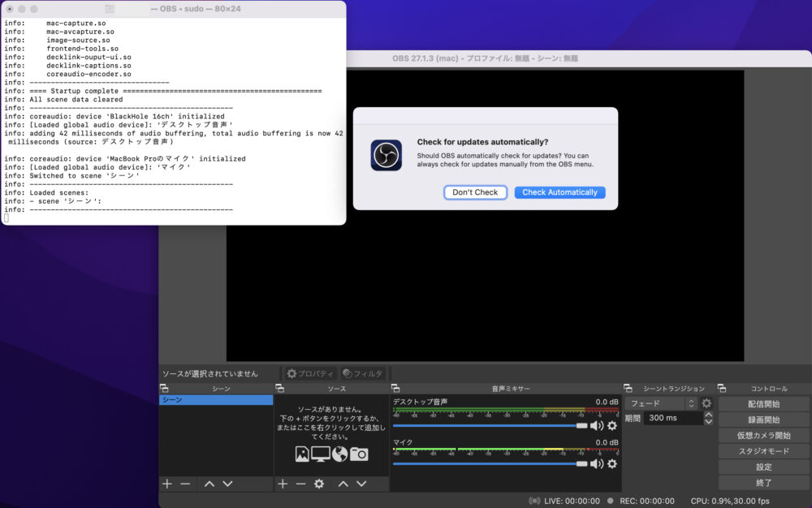Open 設定 (Settings) button

(x=764, y=467)
